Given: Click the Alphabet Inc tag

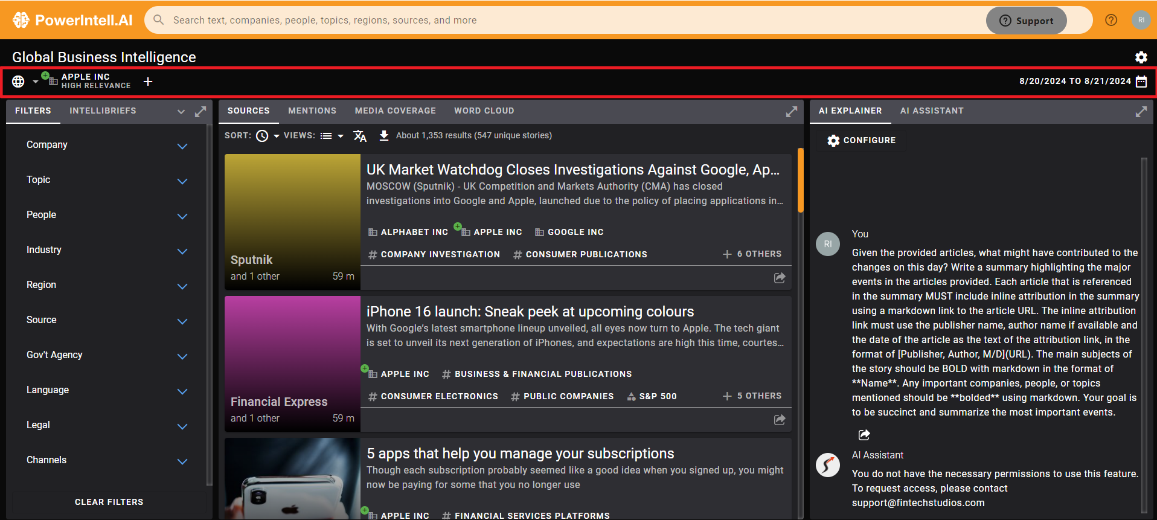Looking at the screenshot, I should (408, 232).
